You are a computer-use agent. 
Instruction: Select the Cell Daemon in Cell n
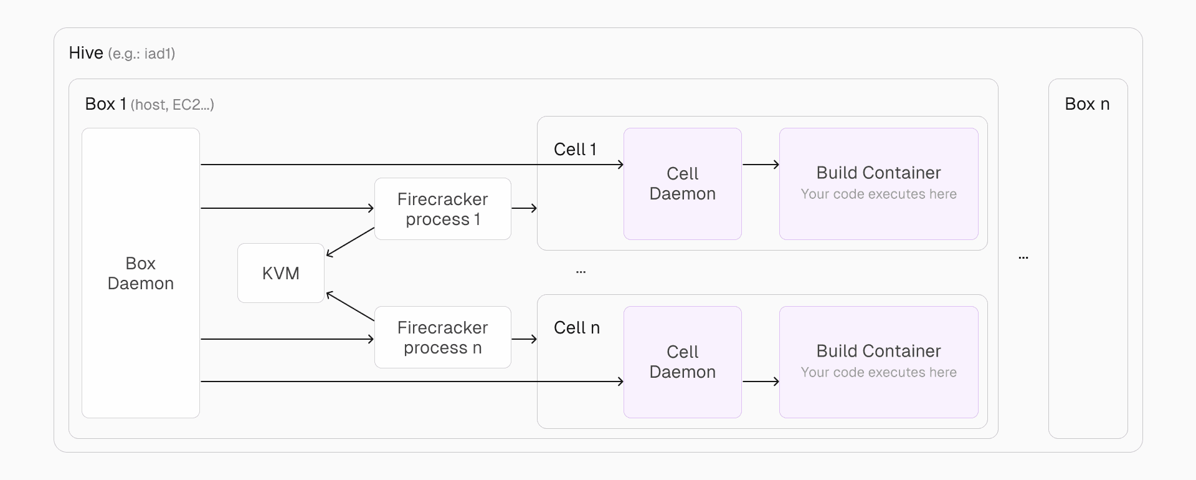(x=682, y=362)
